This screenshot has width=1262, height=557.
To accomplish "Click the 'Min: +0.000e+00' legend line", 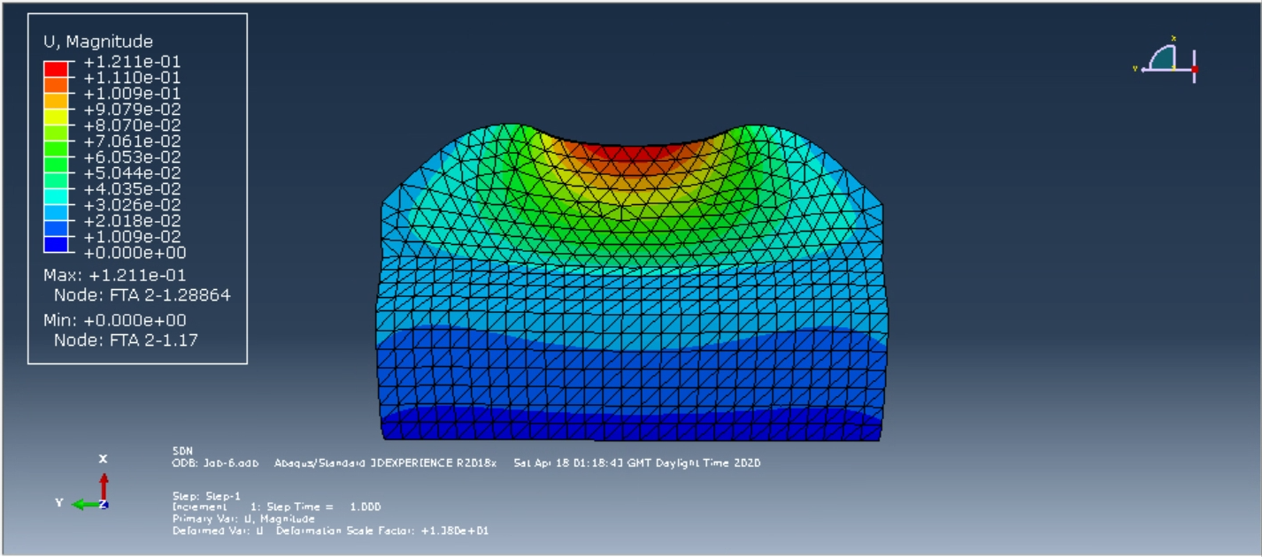I will pos(115,320).
